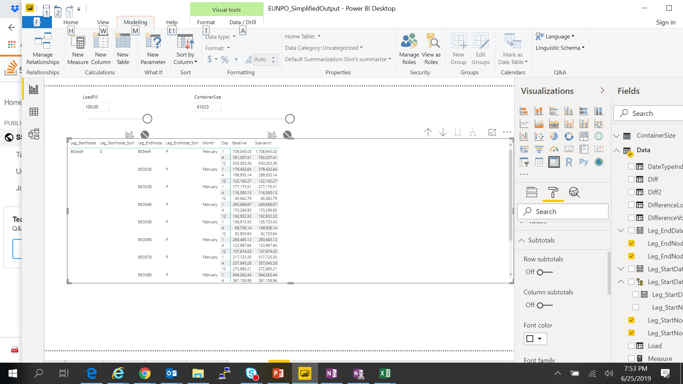Switch to Model view in left sidebar
Image resolution: width=683 pixels, height=384 pixels.
(34, 134)
